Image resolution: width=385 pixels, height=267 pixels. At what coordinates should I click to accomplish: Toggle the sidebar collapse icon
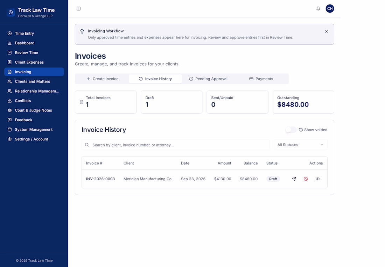[78, 9]
